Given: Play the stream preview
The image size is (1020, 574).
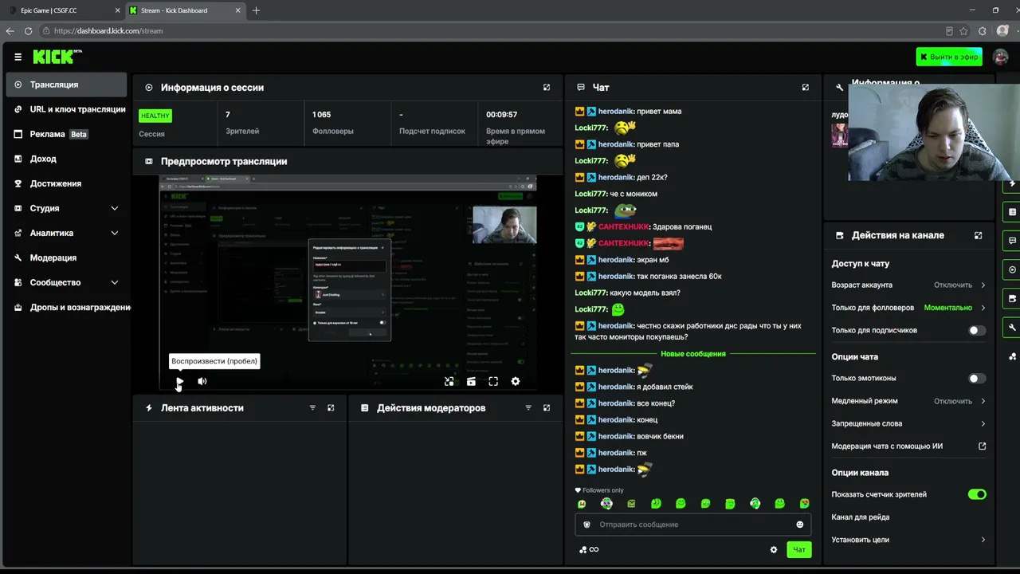Looking at the screenshot, I should coord(179,382).
